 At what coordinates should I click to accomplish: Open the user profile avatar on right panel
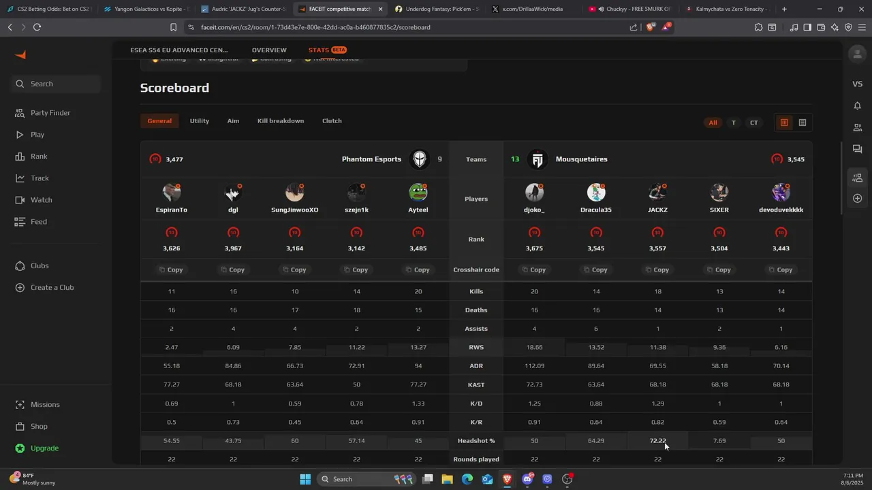857,54
